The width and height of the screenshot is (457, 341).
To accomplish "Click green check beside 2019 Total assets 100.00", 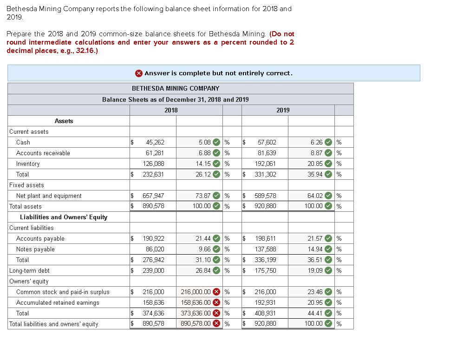I will (x=328, y=206).
